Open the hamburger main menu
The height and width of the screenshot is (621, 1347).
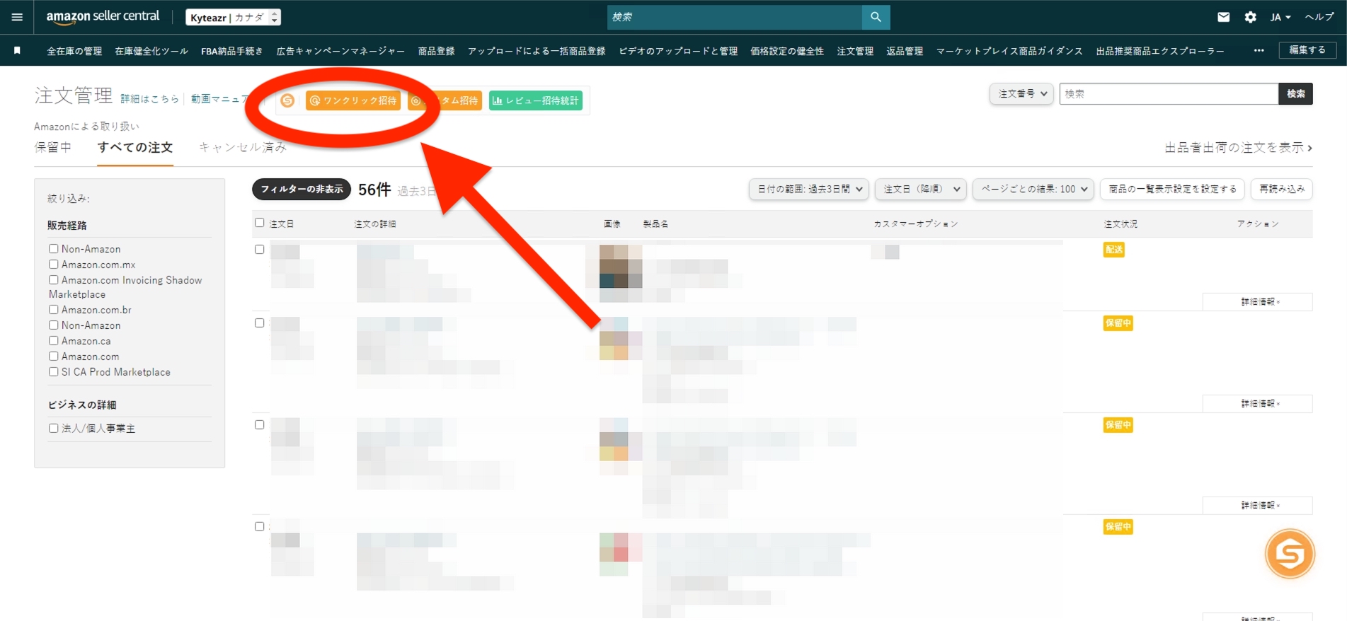(17, 17)
